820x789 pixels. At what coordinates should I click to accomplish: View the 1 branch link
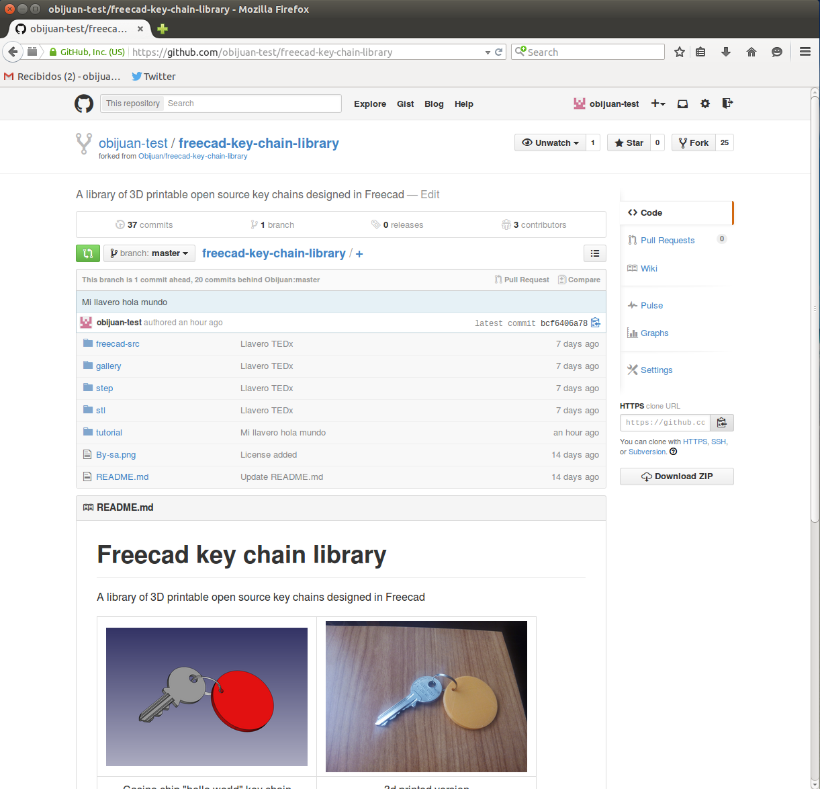coord(272,224)
